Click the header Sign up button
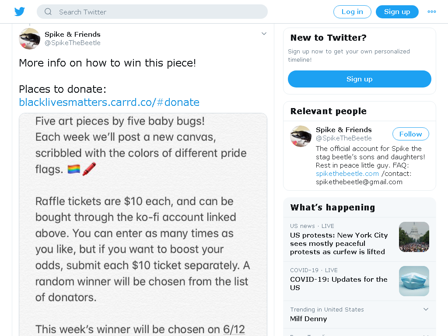 (x=397, y=12)
